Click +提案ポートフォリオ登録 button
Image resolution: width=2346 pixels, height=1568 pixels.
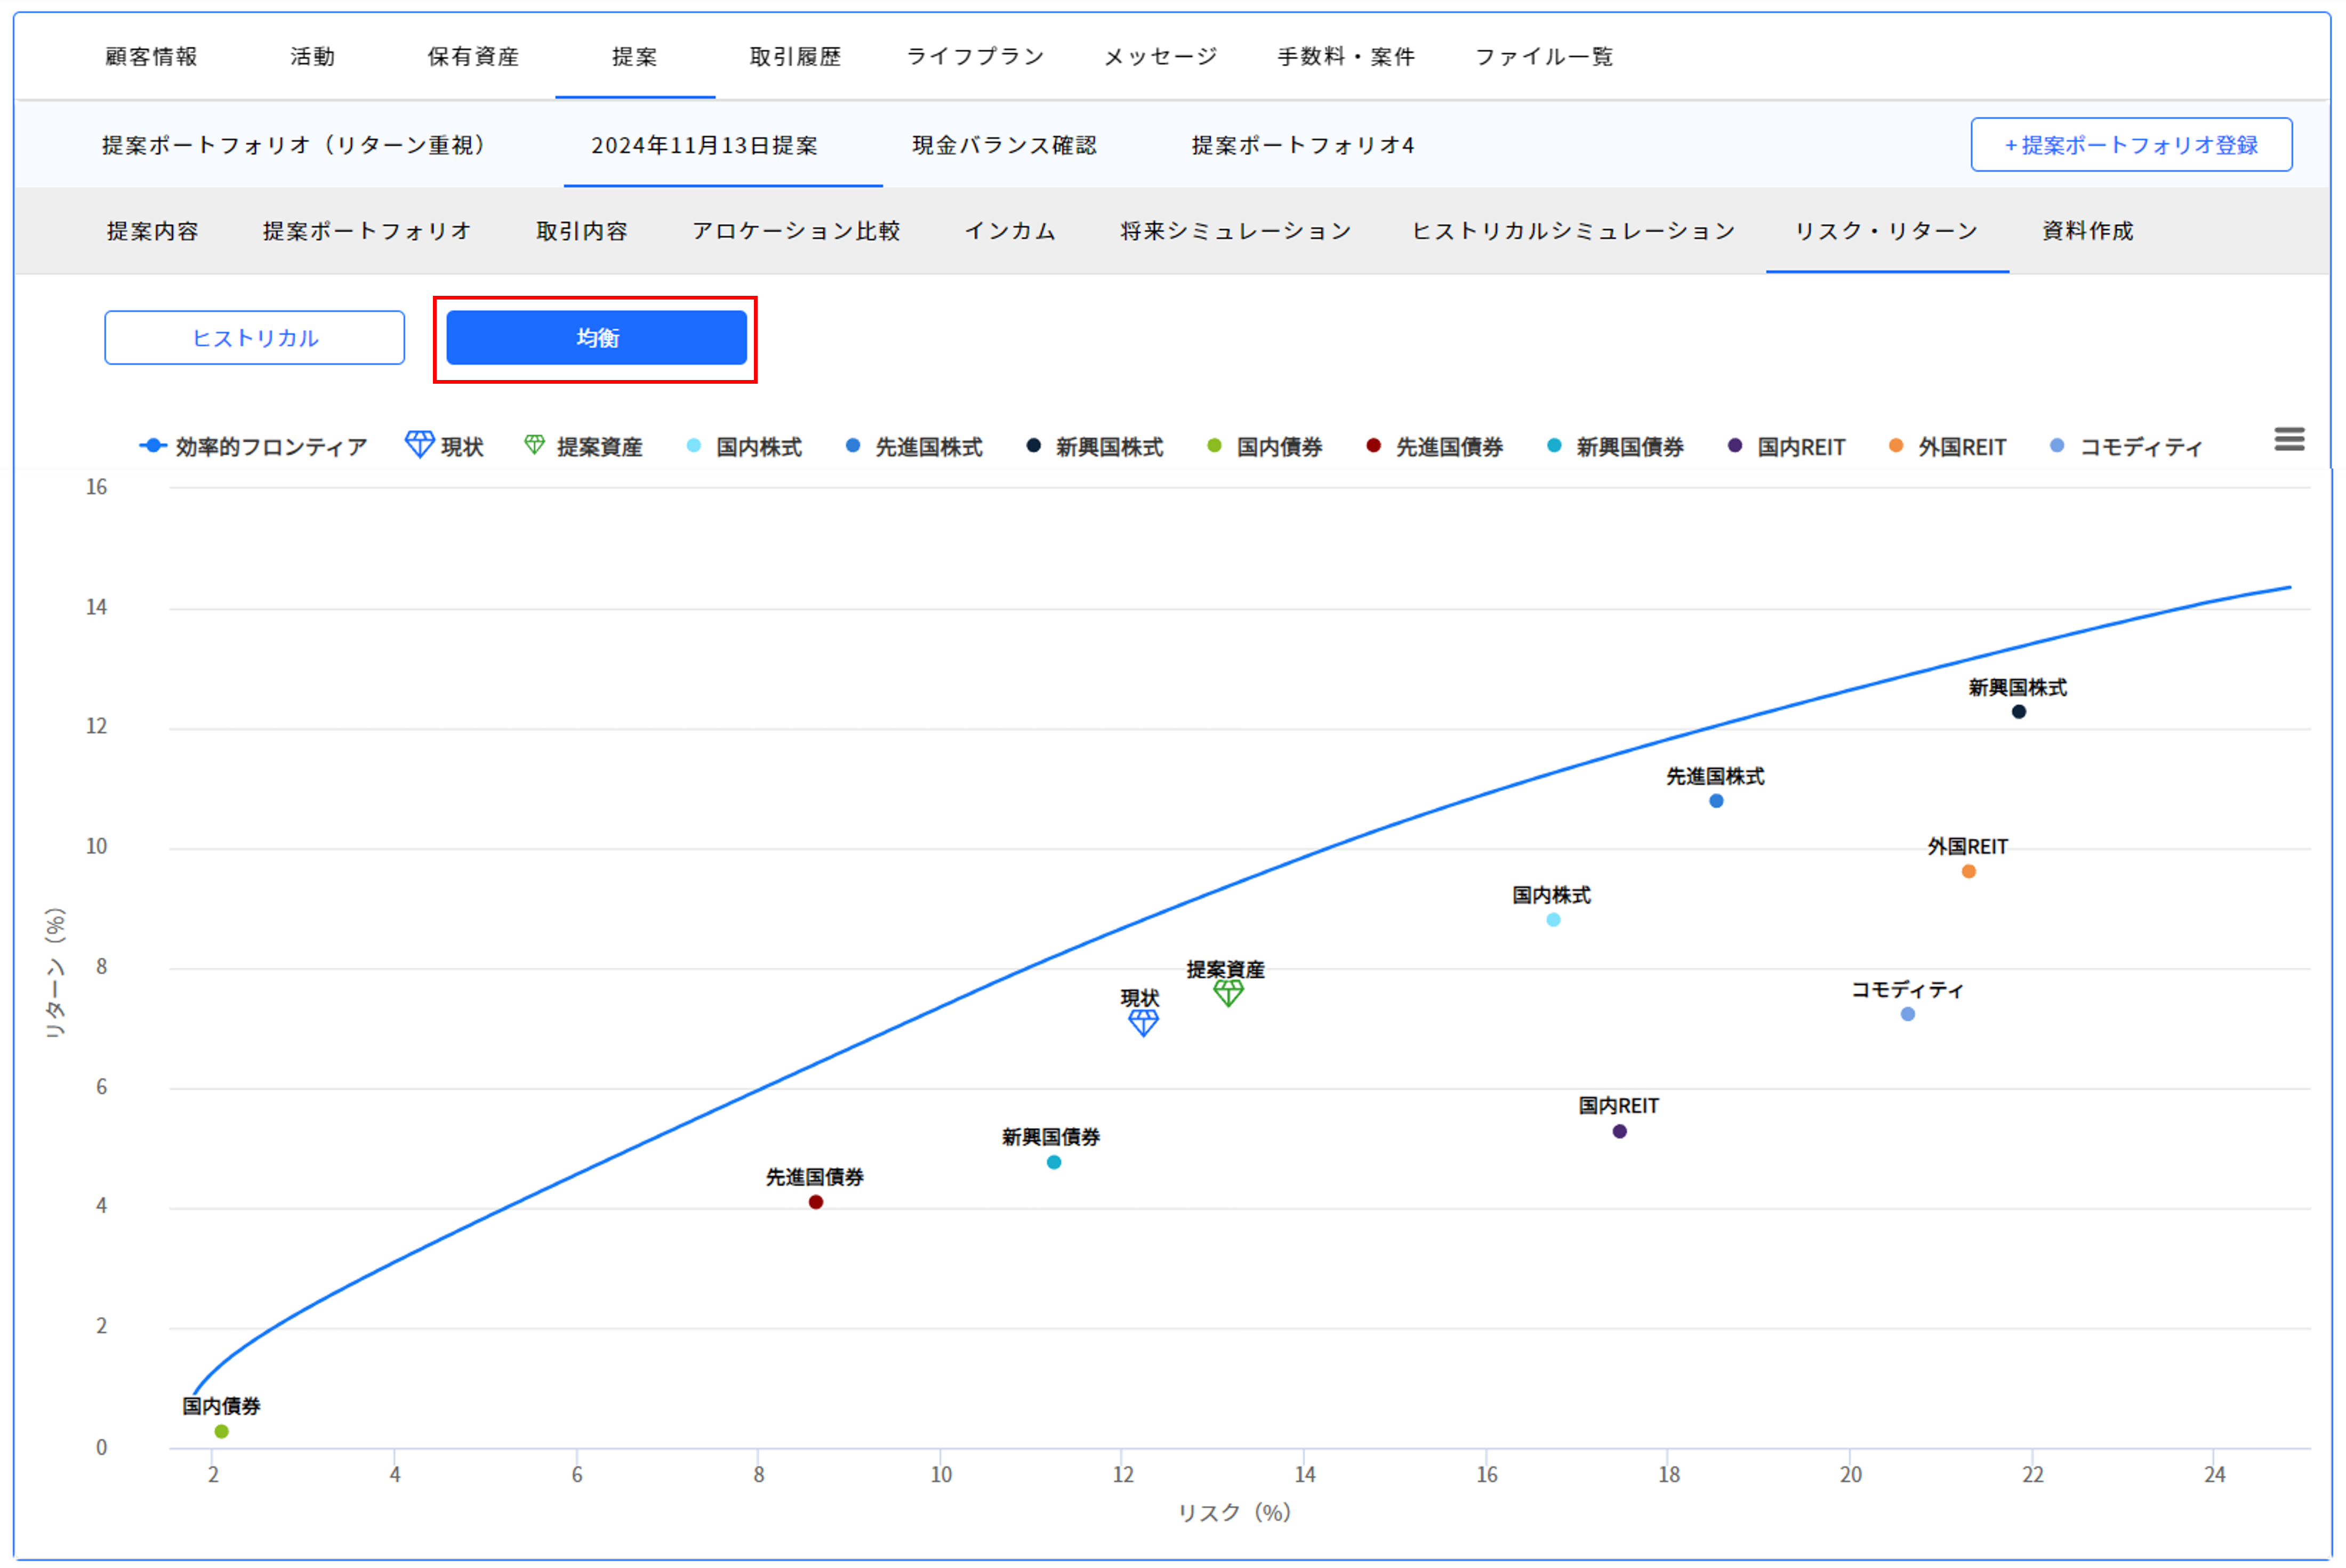click(x=2130, y=145)
